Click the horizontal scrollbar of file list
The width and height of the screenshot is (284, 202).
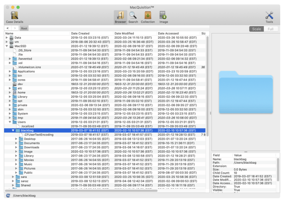[81, 191]
